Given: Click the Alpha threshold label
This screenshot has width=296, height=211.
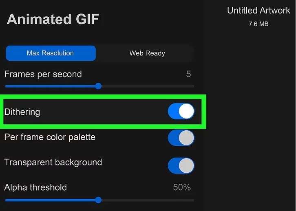Looking at the screenshot, I should (35, 187).
